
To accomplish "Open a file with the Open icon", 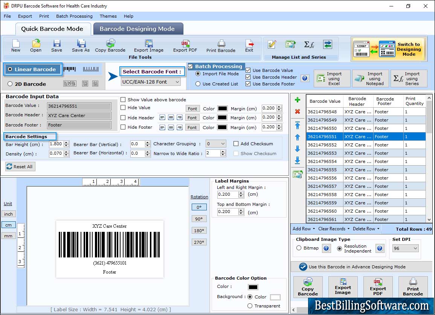I will pos(36,46).
